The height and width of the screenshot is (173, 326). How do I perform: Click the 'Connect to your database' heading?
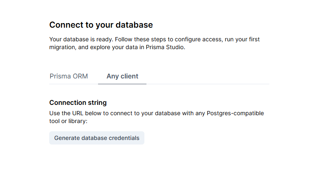point(101,25)
